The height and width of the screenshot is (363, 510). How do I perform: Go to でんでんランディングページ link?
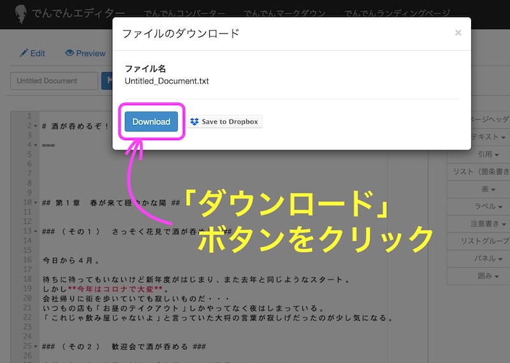pos(397,13)
